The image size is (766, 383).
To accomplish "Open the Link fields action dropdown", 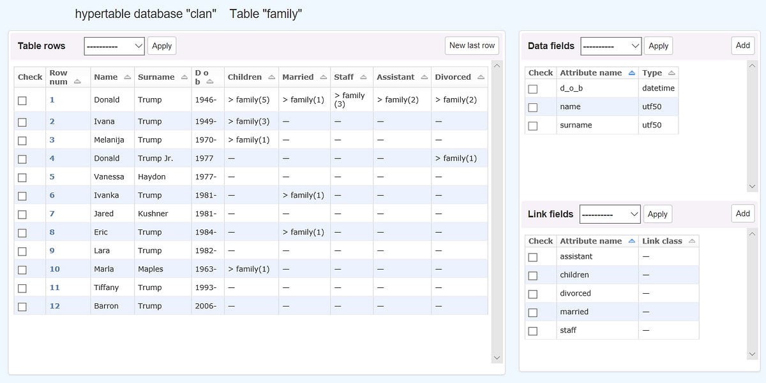I will pos(610,214).
